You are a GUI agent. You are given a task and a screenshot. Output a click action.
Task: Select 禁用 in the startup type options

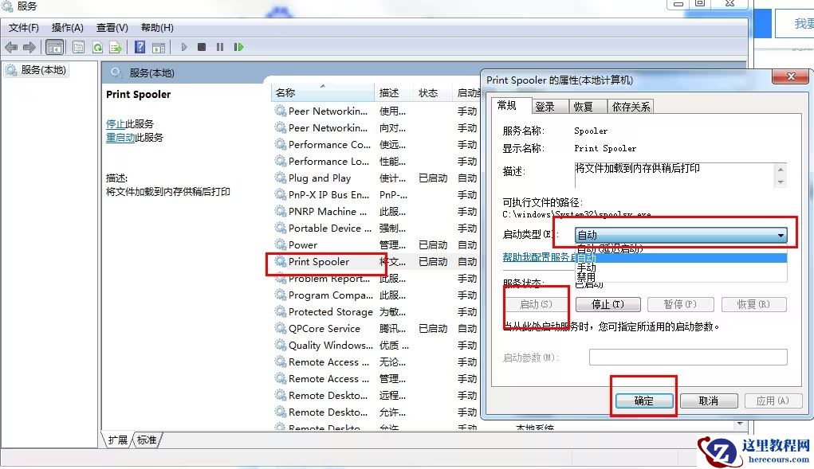[x=586, y=277]
